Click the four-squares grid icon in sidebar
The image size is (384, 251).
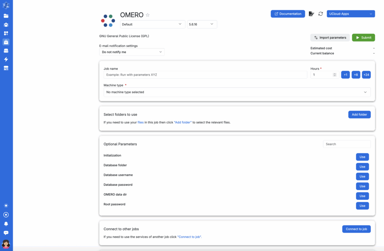6,33
